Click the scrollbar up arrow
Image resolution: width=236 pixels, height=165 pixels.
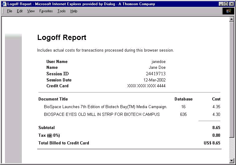tap(232, 19)
